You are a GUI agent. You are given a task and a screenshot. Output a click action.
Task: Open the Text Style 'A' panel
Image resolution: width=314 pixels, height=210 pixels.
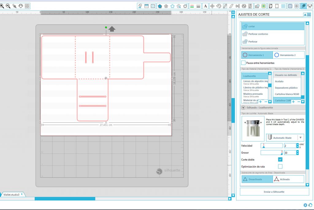click(205, 6)
